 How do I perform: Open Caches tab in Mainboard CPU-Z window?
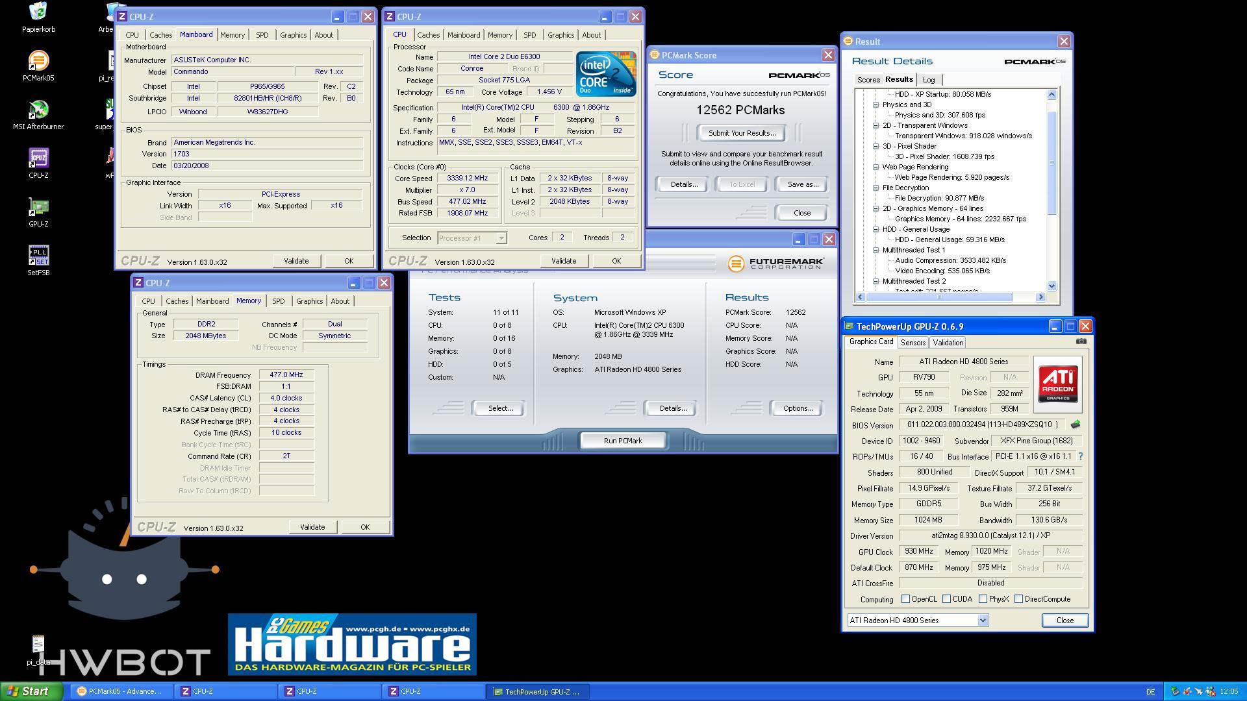161,35
